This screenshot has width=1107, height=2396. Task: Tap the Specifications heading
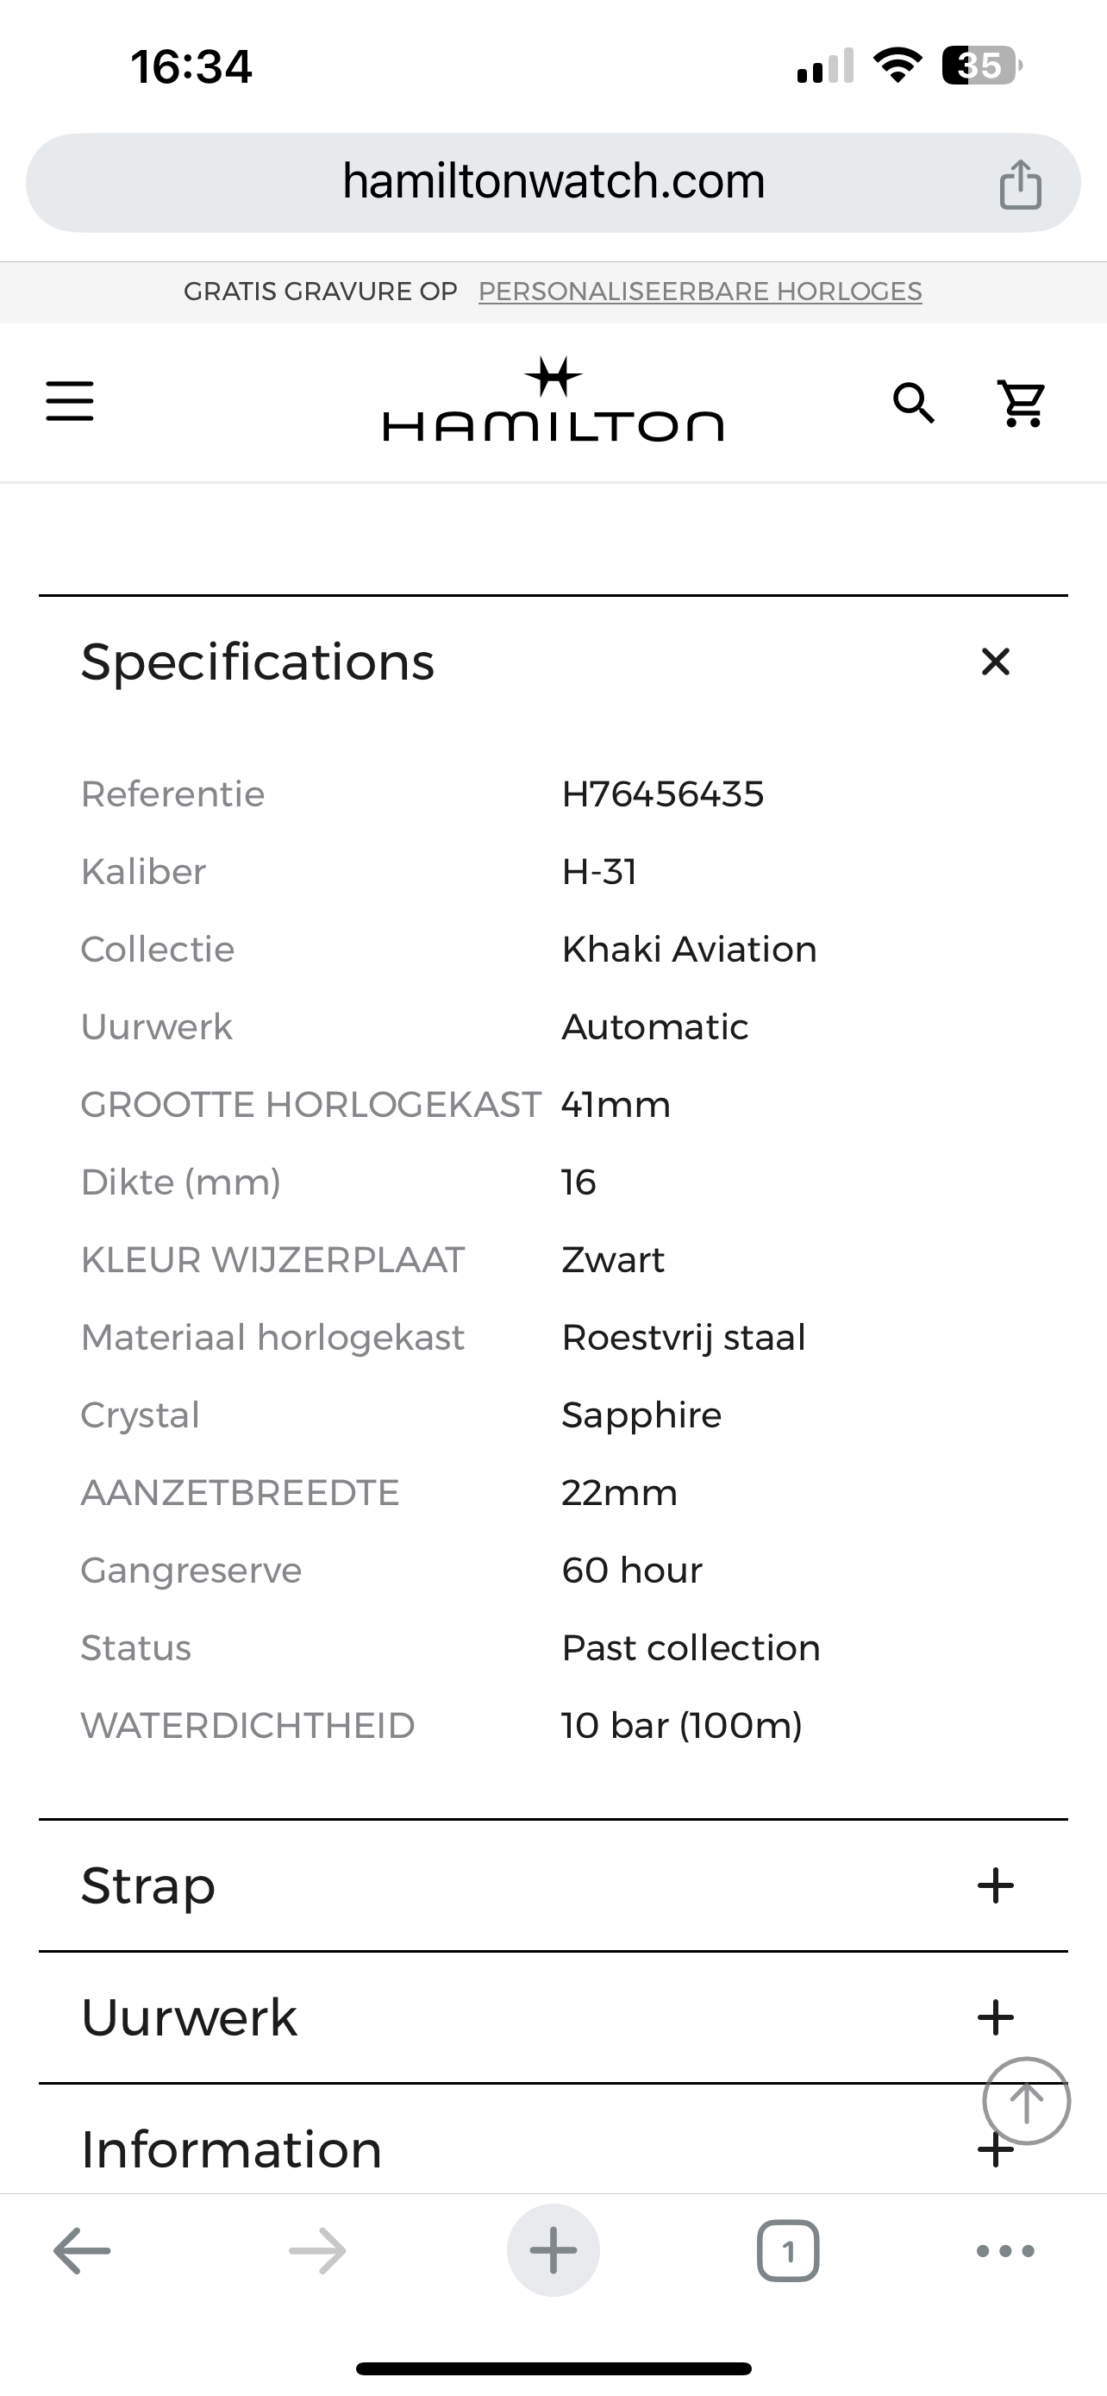[x=258, y=662]
